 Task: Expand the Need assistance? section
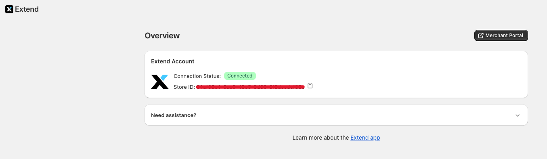coord(336,115)
